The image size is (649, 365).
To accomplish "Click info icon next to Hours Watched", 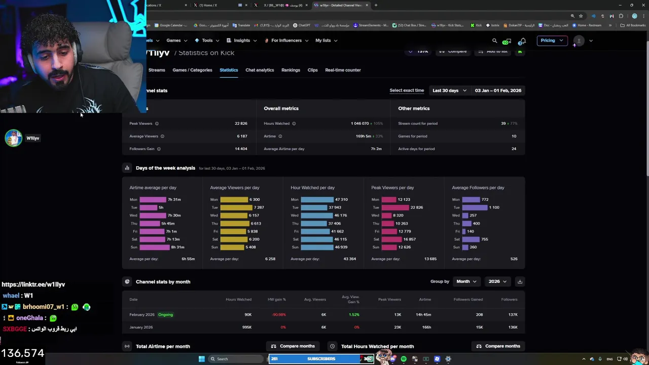I will point(294,124).
